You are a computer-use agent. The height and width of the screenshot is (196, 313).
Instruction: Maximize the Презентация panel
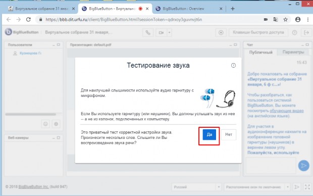[x=235, y=45]
